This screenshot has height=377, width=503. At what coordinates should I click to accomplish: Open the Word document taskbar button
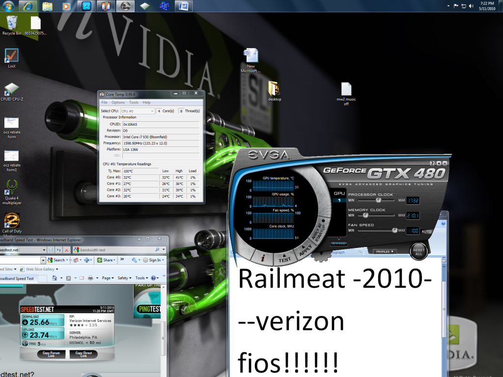coord(184,6)
